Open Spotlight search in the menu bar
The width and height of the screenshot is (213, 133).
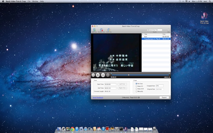point(210,1)
